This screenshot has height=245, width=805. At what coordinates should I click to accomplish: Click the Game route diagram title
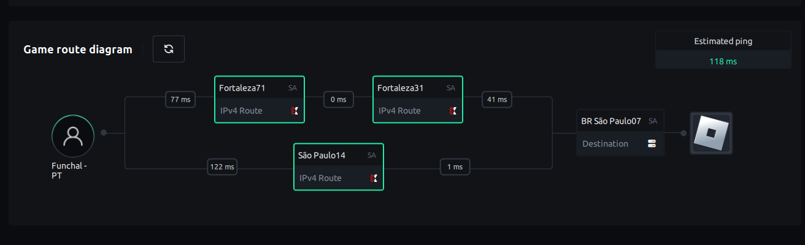click(x=78, y=50)
